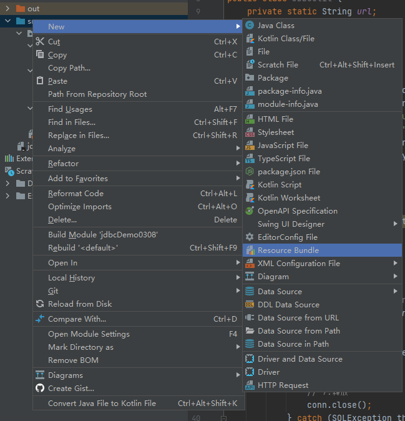This screenshot has width=405, height=421.
Task: Click the File icon in New submenu
Action: [x=250, y=52]
